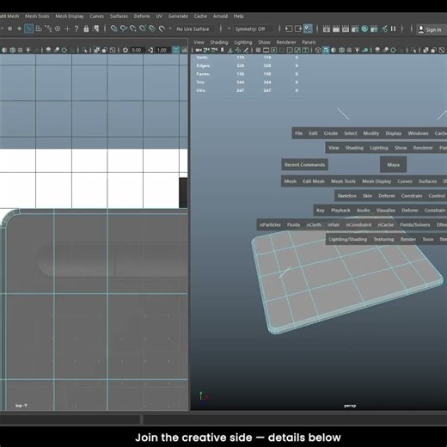Click the camera bookmarks icon
This screenshot has width=447, height=447.
[x=222, y=51]
